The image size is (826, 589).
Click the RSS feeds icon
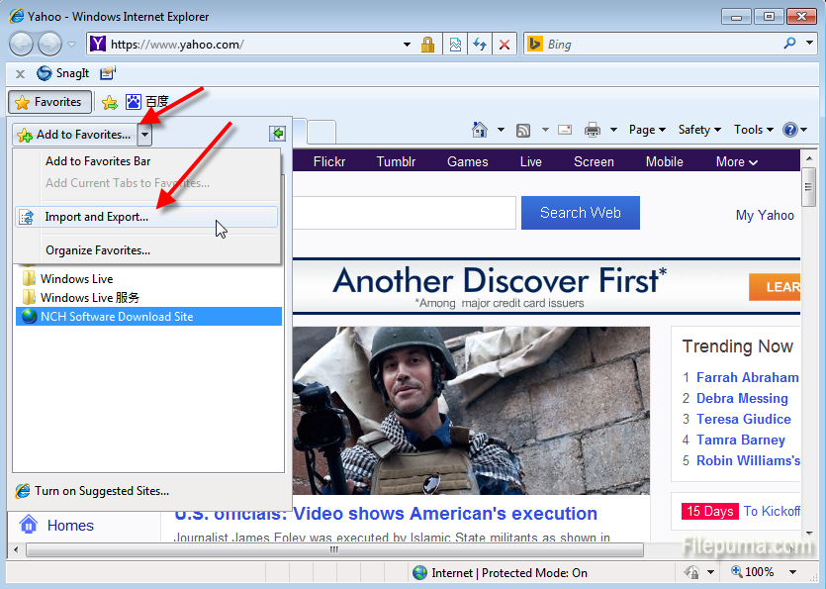523,130
